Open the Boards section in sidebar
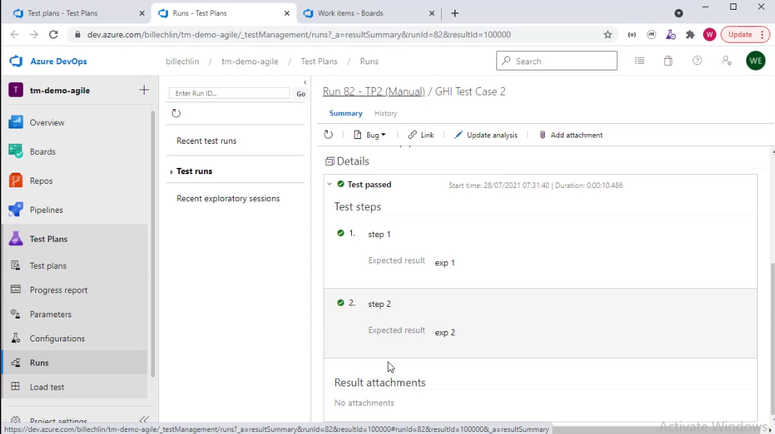Image resolution: width=775 pixels, height=434 pixels. (x=42, y=151)
